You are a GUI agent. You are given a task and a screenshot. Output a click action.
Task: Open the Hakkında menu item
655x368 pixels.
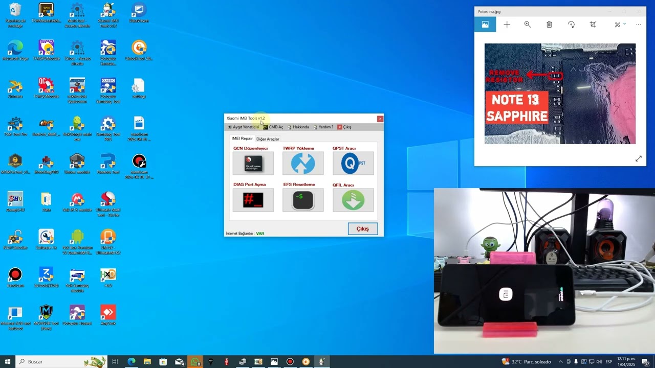pos(298,127)
